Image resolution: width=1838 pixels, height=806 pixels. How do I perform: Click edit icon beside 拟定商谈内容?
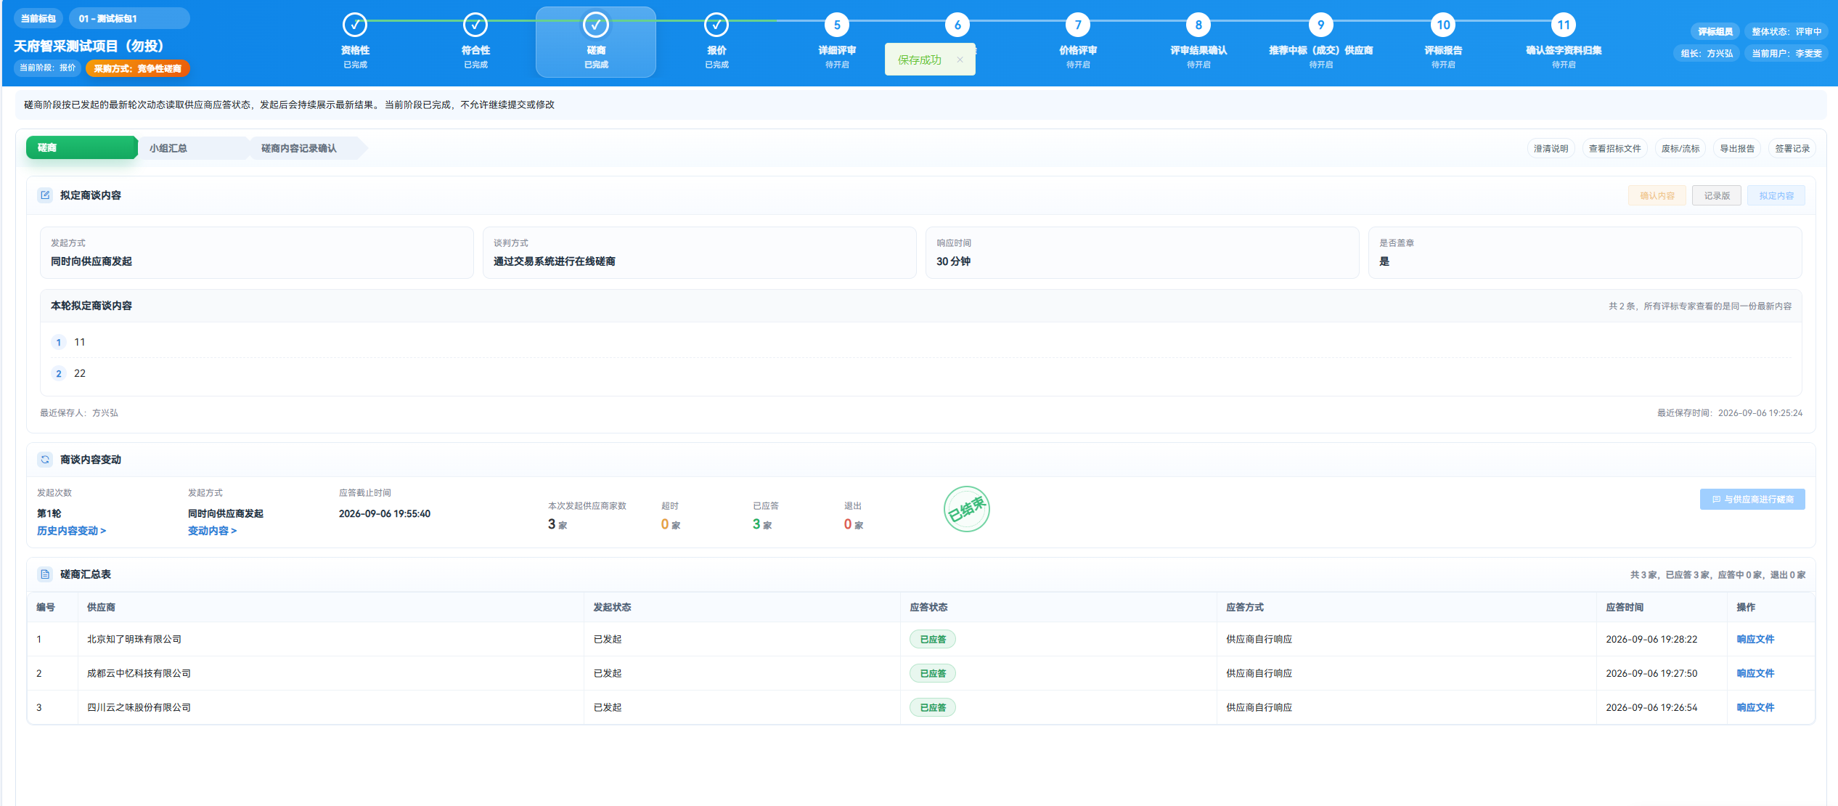pos(45,195)
